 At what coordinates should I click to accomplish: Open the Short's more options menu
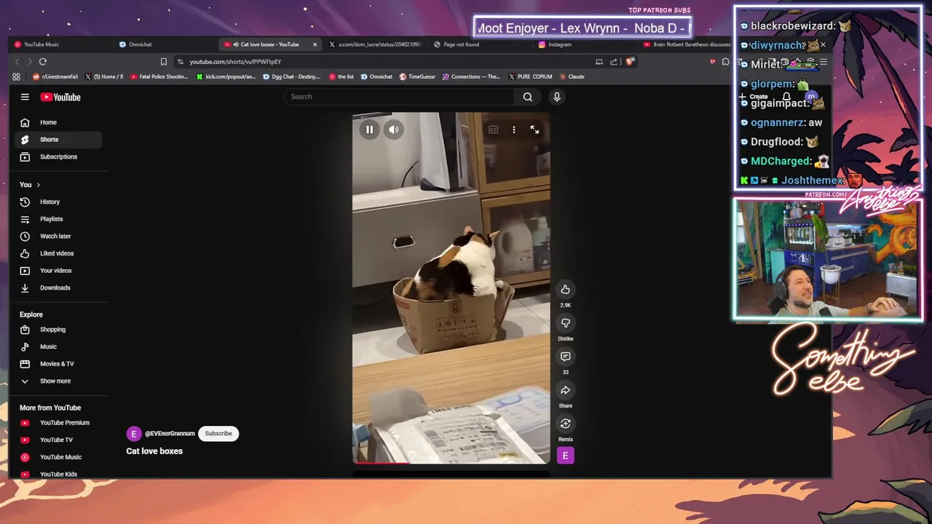point(514,130)
